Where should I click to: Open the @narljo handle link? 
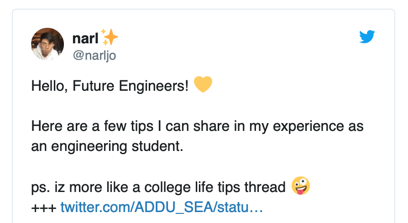94,55
